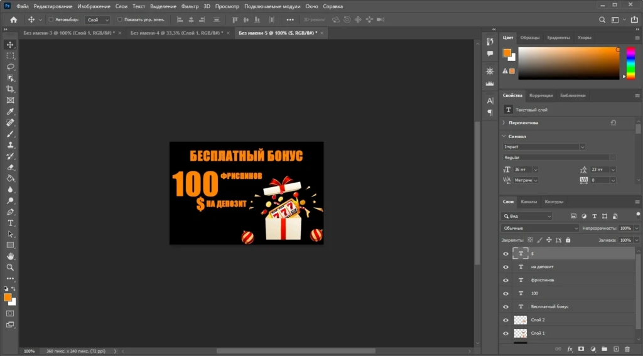Image resolution: width=643 pixels, height=356 pixels.
Task: Select the Hand tool
Action: [10, 256]
